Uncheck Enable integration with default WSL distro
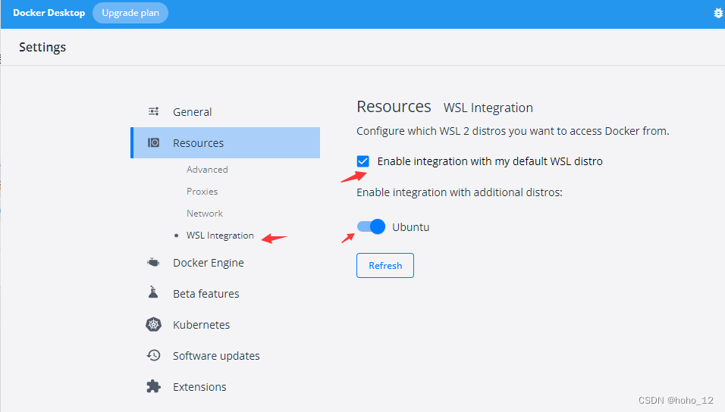The height and width of the screenshot is (412, 725). click(363, 161)
